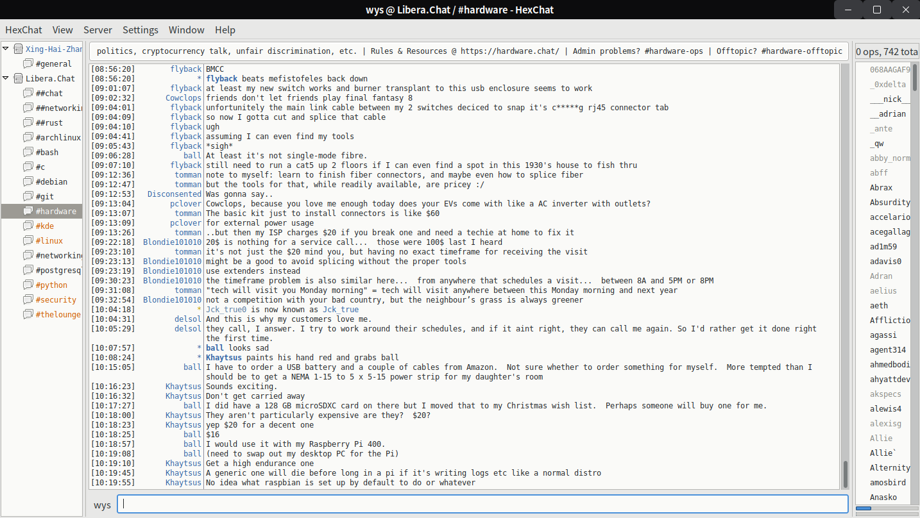This screenshot has width=920, height=518.
Task: Select user Abrax in the user list
Action: click(x=881, y=187)
